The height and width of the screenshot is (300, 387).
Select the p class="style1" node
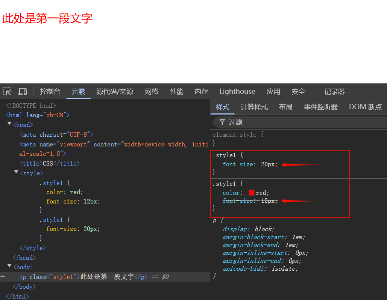click(x=83, y=277)
